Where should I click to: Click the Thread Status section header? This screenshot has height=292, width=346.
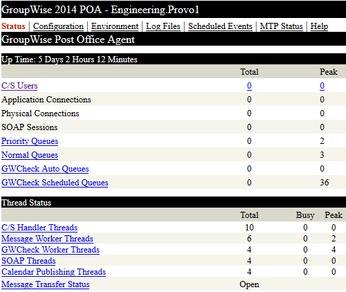click(x=26, y=203)
